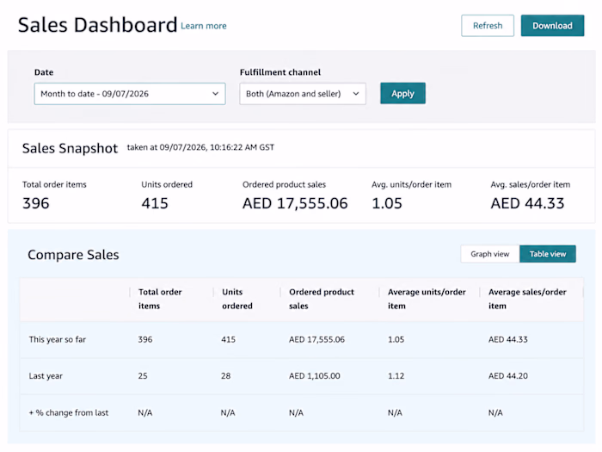Click Last year units ordered 28

tap(225, 376)
